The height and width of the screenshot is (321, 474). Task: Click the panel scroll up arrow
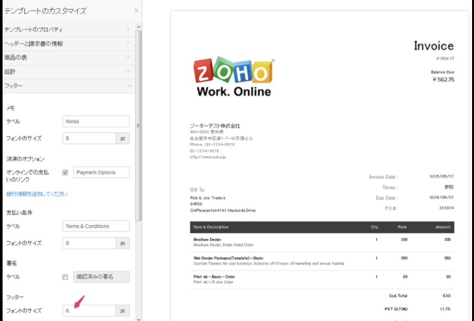(138, 27)
